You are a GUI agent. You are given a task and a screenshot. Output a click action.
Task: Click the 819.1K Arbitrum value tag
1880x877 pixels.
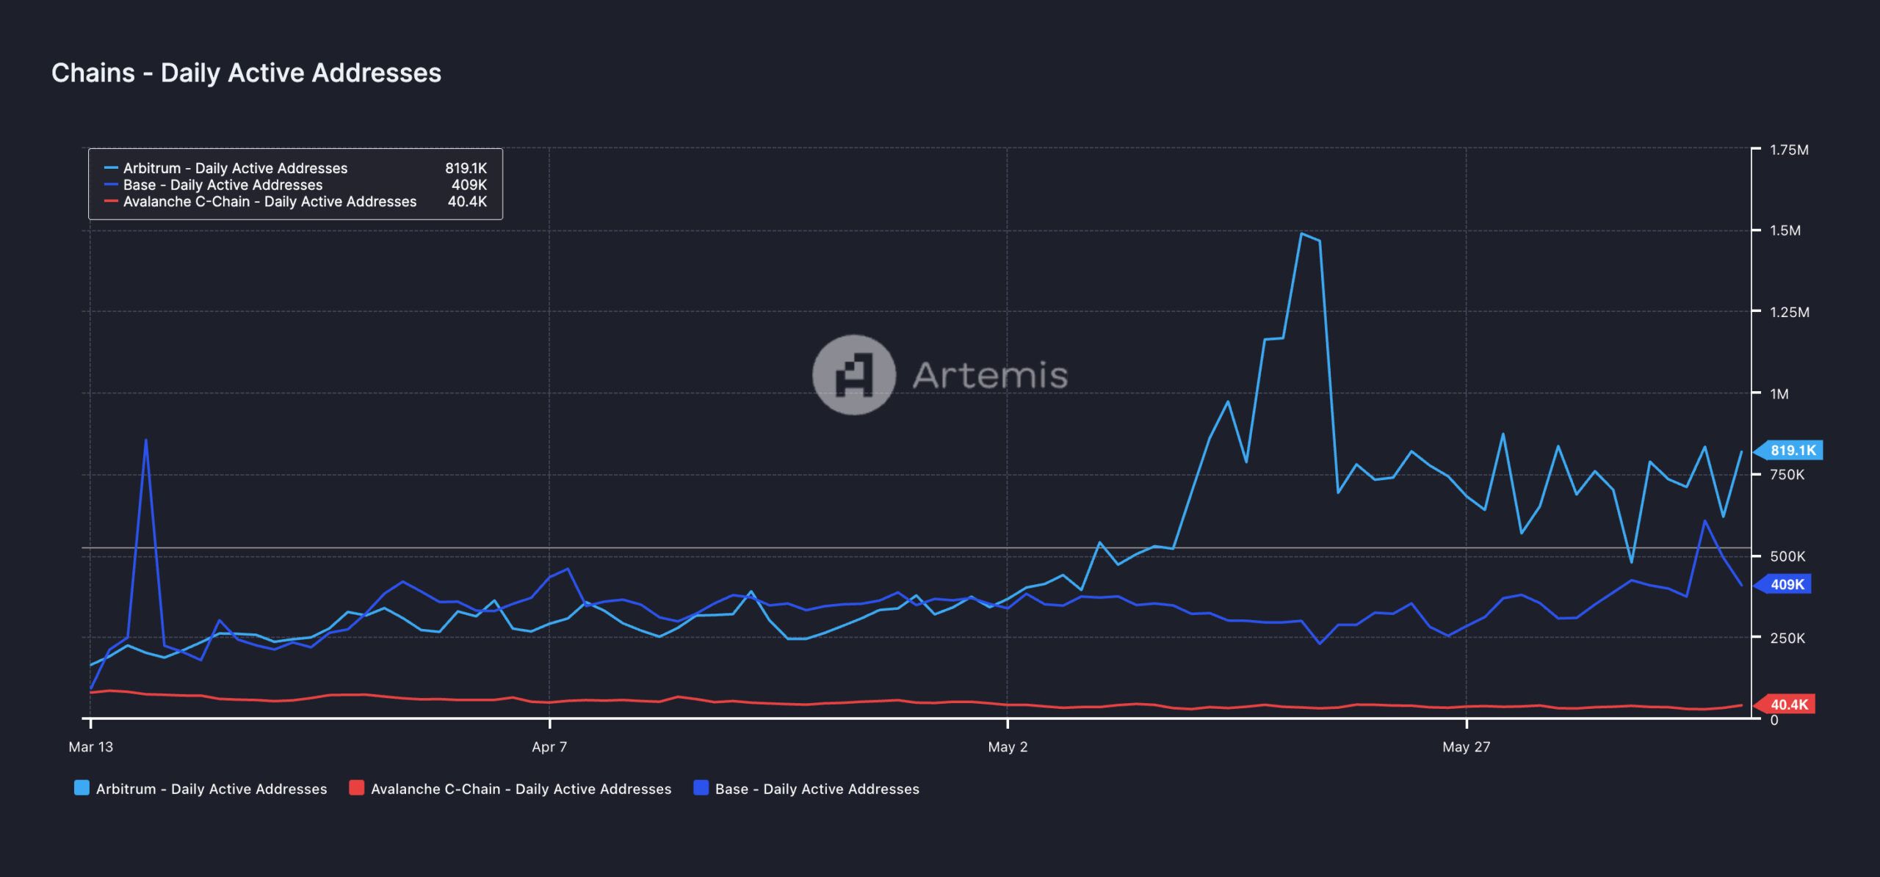point(1792,451)
